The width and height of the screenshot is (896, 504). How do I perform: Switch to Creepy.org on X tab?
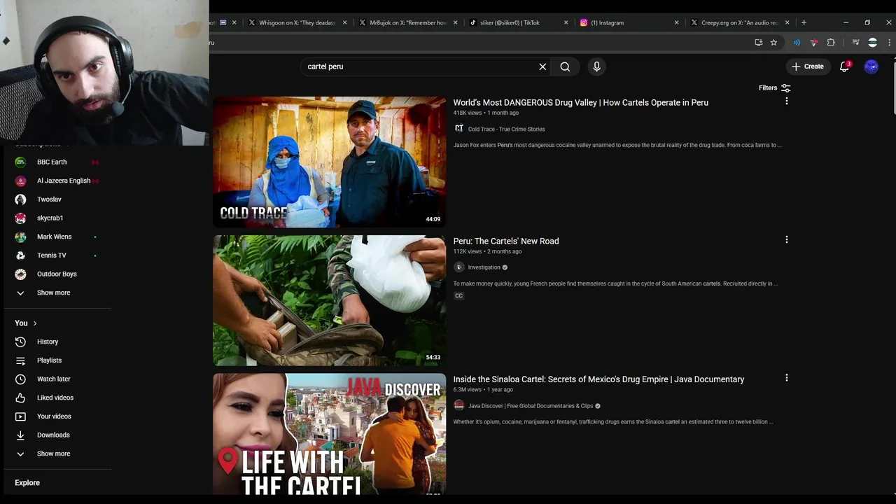pyautogui.click(x=740, y=22)
